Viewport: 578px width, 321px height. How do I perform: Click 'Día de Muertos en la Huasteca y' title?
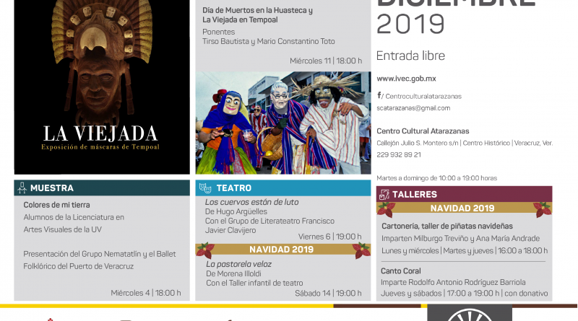[x=257, y=11]
